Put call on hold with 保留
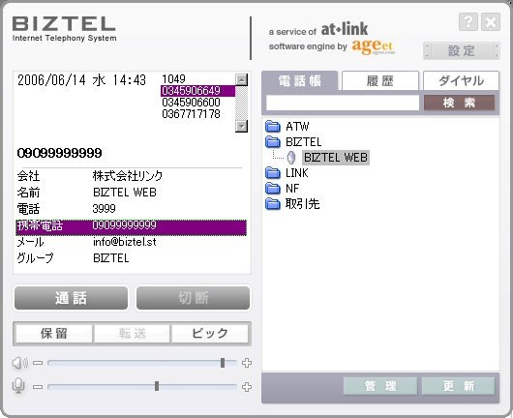 [x=54, y=334]
